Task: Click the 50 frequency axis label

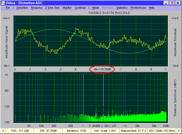Action: pos(29,126)
